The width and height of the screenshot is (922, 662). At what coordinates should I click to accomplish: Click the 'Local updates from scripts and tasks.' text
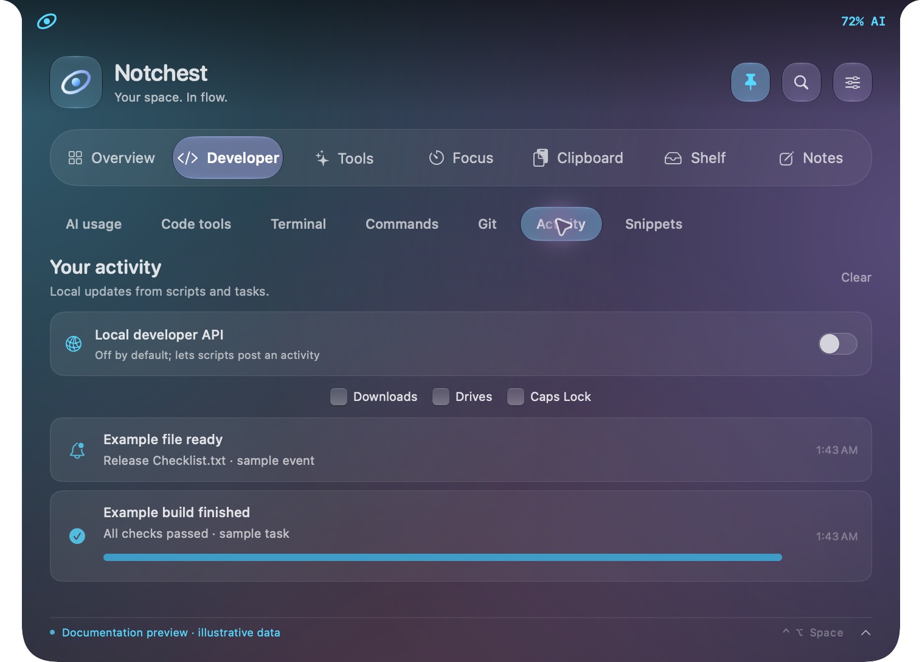click(x=159, y=291)
